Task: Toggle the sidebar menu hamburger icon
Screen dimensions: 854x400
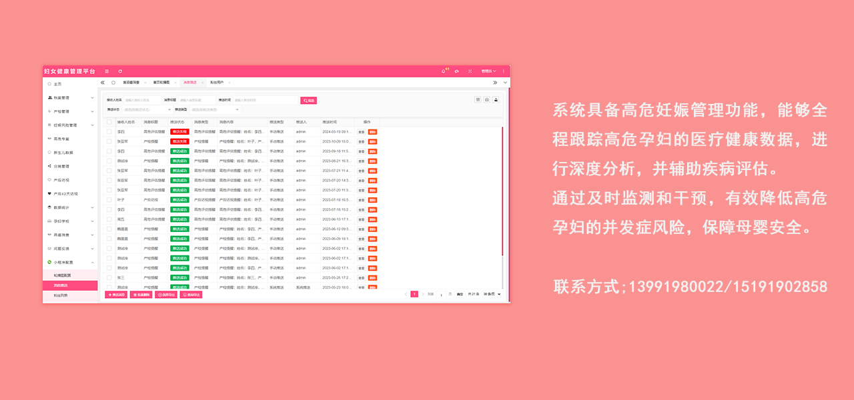Action: [107, 71]
